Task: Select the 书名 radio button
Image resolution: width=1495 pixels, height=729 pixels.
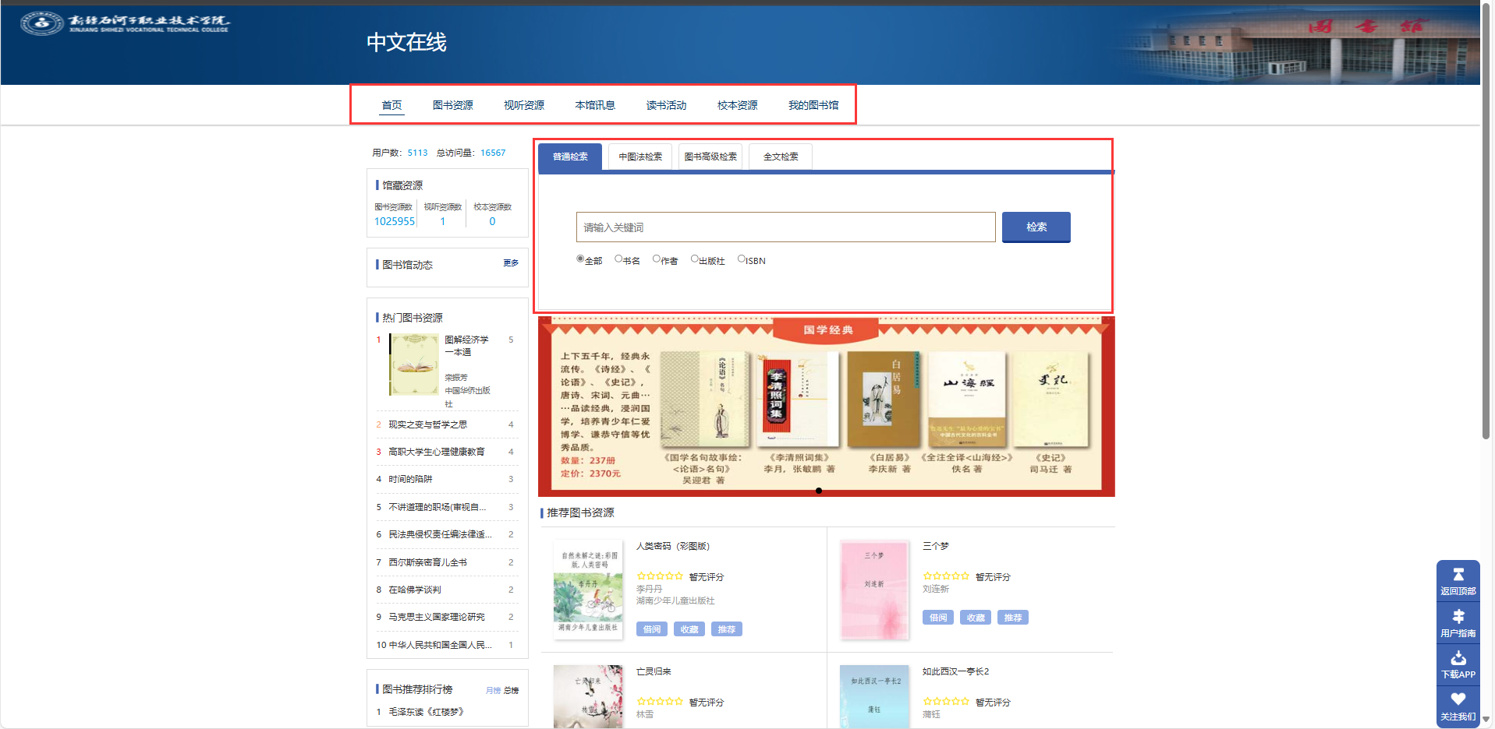Action: 618,259
